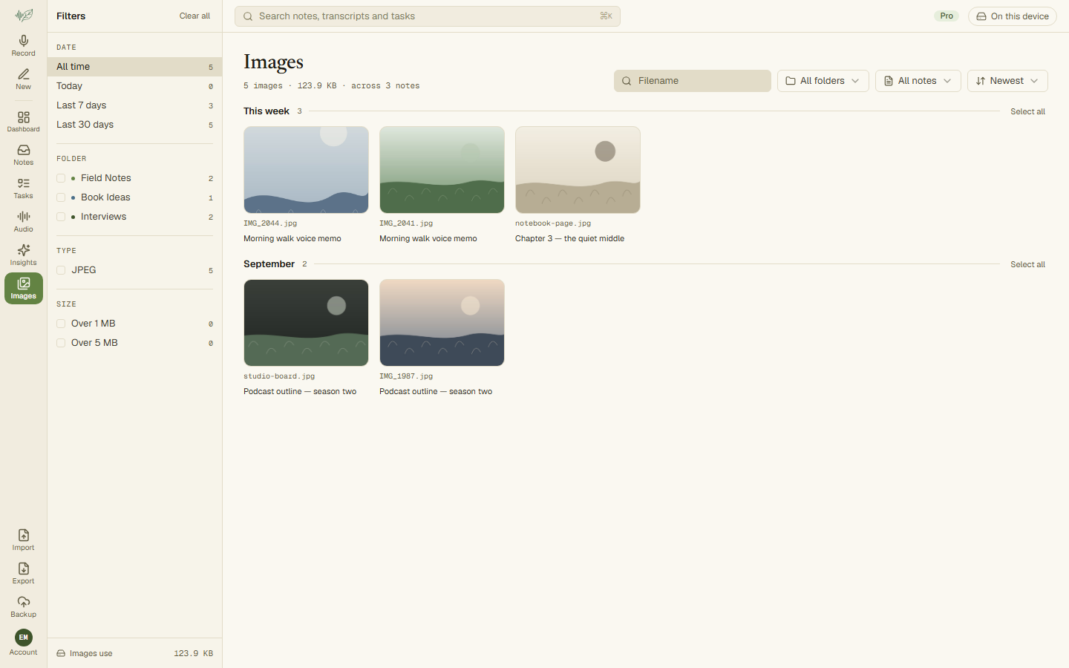This screenshot has height=668, width=1069.
Task: Click the Chapter 3 — the quiet middle note
Action: [x=569, y=238]
